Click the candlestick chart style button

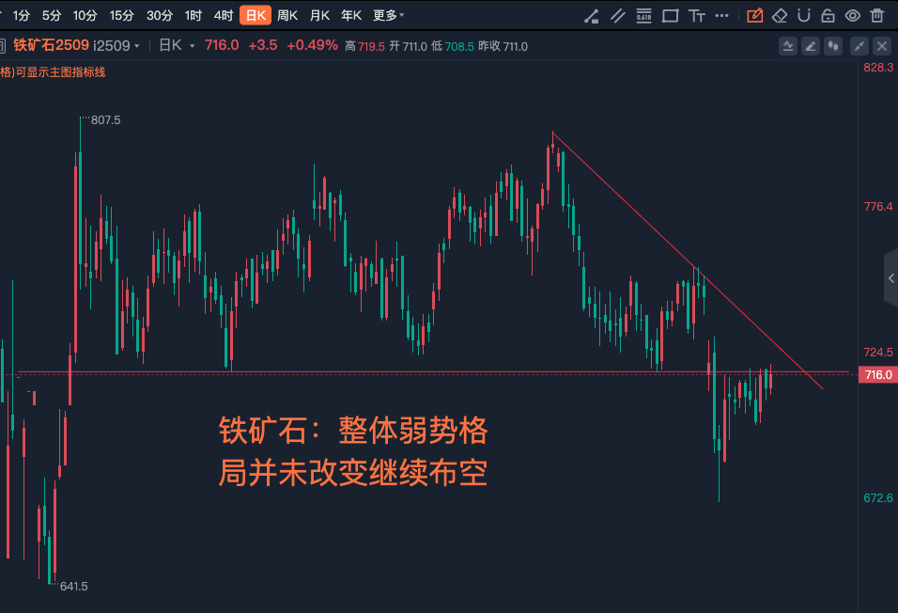832,46
